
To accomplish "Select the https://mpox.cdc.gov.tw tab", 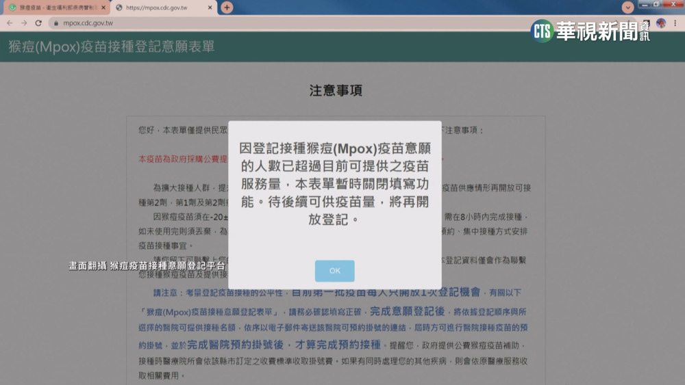I will [164, 8].
